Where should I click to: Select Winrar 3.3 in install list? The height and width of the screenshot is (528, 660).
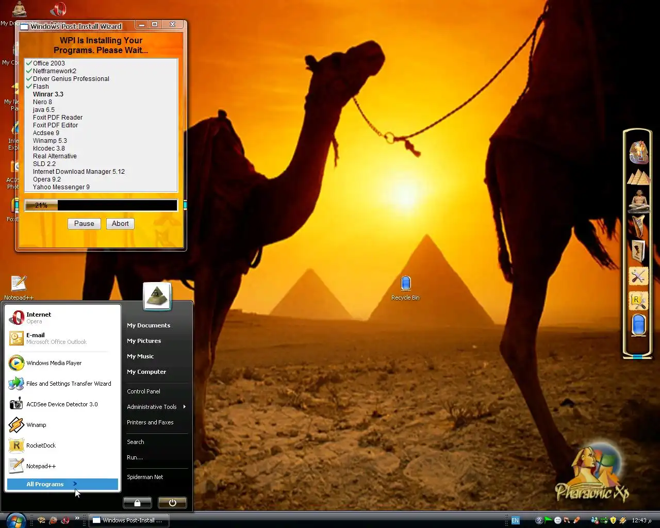coord(48,94)
